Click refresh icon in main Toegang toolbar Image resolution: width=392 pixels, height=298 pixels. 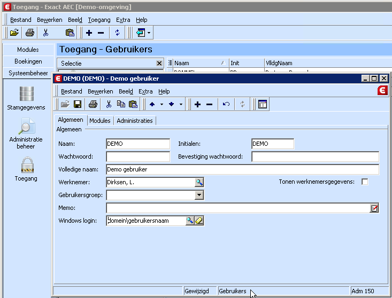click(117, 33)
